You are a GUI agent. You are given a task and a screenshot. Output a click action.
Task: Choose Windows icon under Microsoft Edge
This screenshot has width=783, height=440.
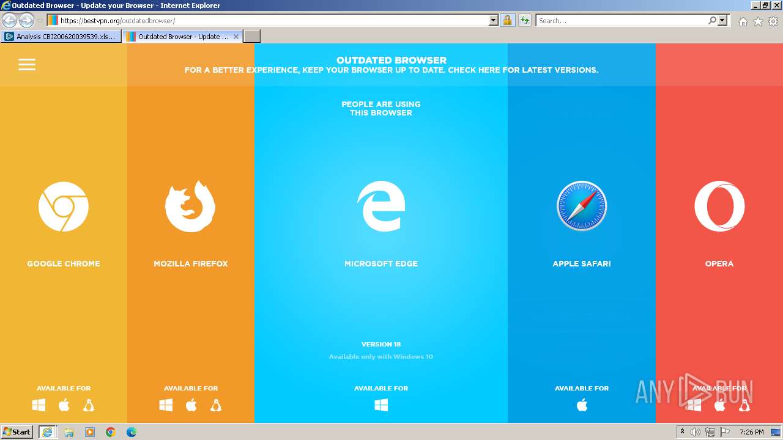[x=381, y=405]
